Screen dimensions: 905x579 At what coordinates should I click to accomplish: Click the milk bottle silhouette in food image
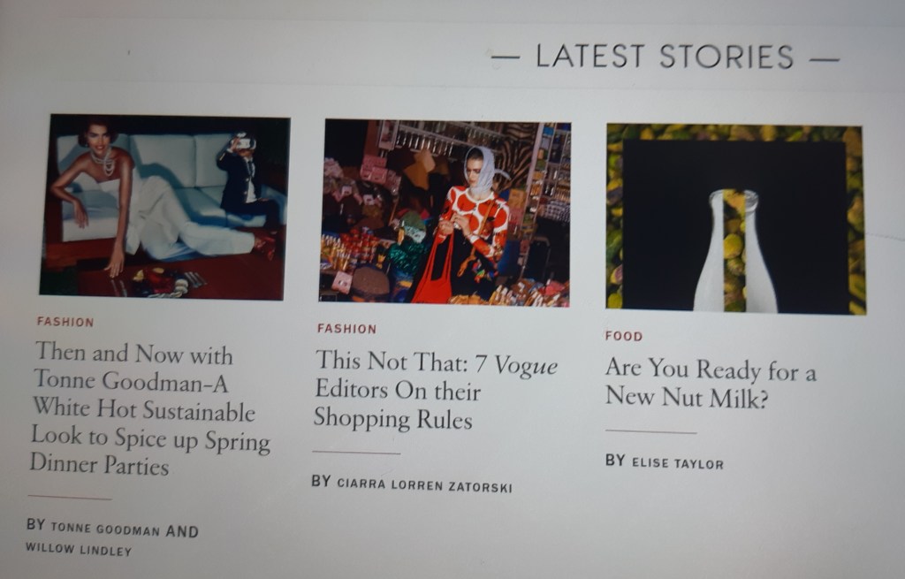(734, 251)
